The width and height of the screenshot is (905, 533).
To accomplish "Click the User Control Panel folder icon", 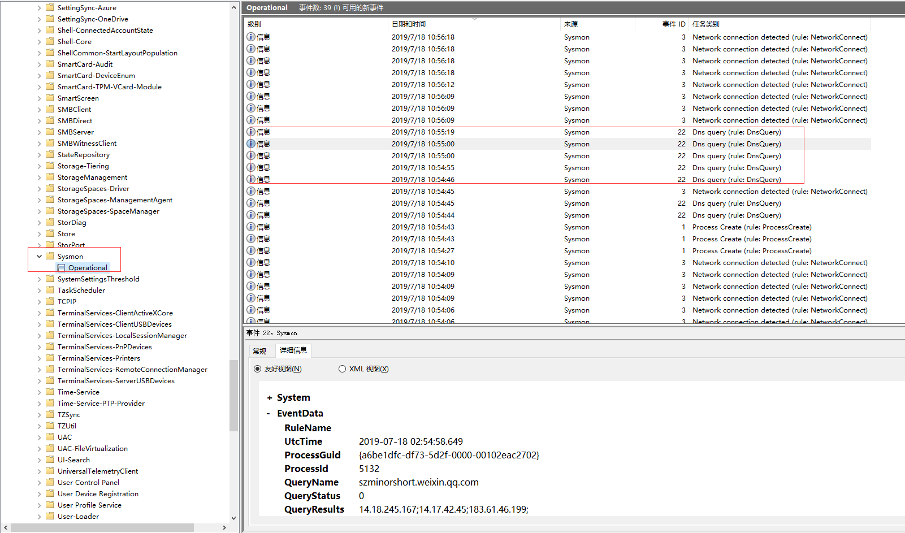I will (50, 482).
